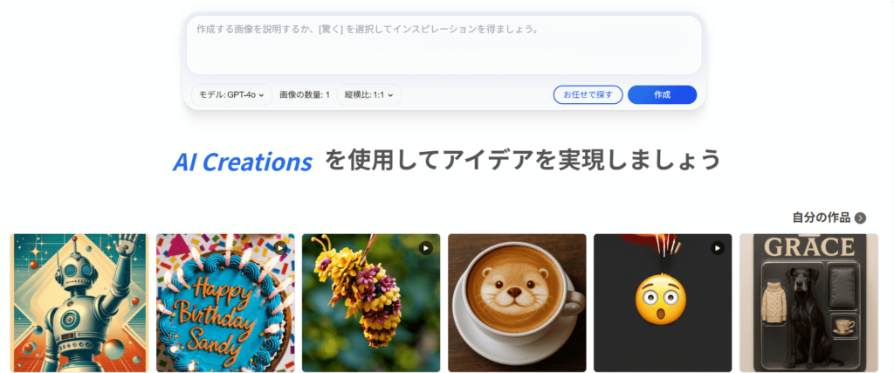Open the surprised emoji thumbnail
Image resolution: width=894 pixels, height=373 pixels.
coord(663,303)
